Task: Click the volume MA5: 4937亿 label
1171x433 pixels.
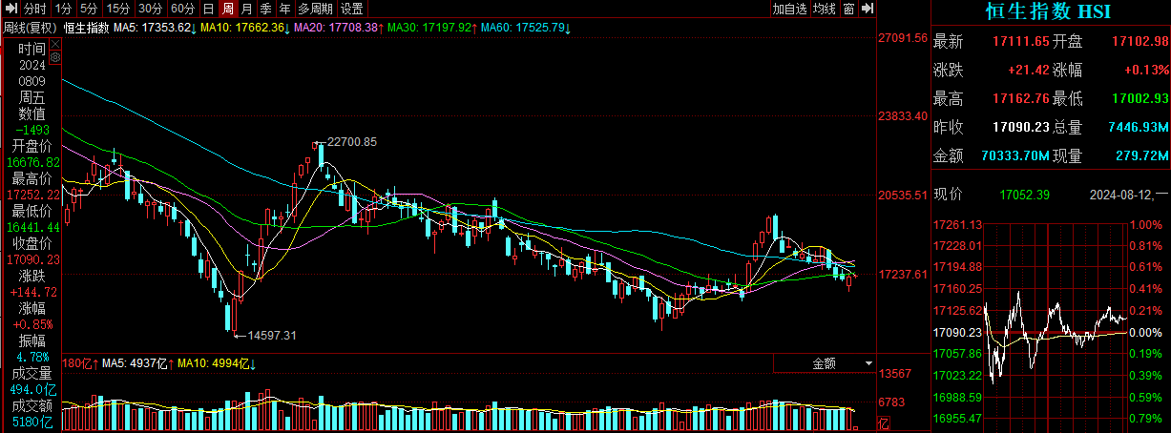Action: point(136,363)
